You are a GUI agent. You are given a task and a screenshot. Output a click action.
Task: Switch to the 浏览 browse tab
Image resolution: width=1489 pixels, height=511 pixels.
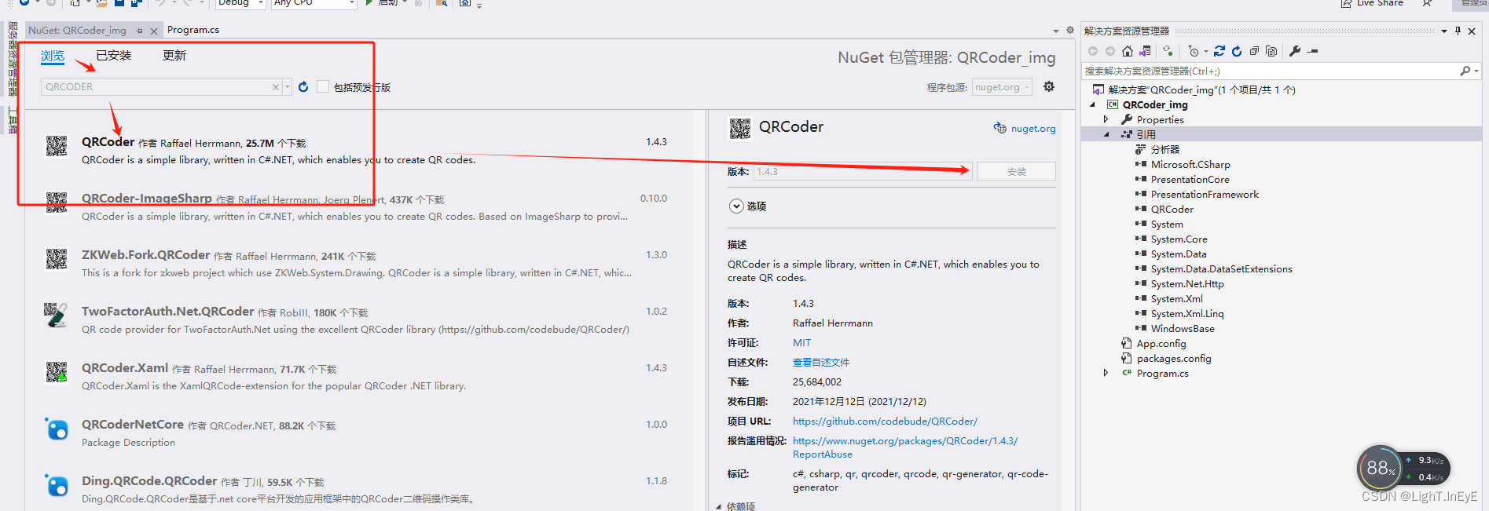(x=53, y=56)
